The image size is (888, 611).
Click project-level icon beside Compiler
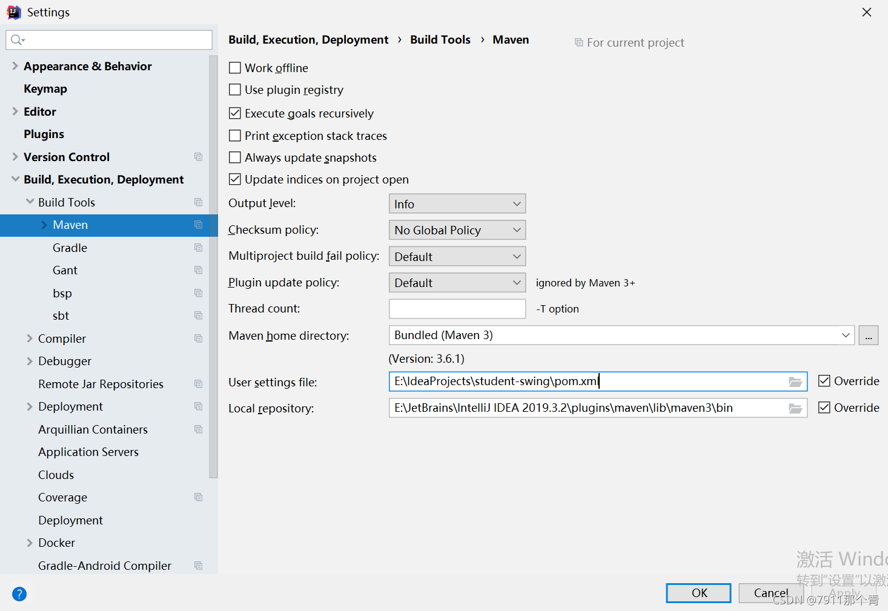[x=198, y=339]
